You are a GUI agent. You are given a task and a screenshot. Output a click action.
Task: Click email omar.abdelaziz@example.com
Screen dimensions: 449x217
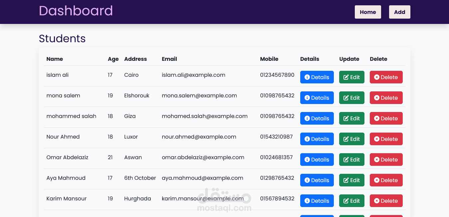(203, 158)
